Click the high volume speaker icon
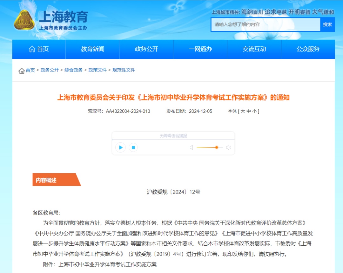 point(228,147)
